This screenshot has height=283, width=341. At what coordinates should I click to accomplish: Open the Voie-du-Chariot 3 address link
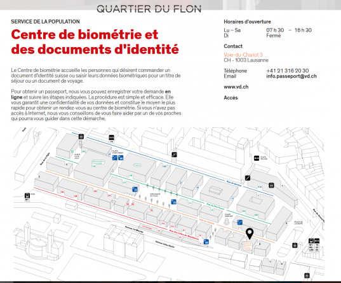pos(243,55)
